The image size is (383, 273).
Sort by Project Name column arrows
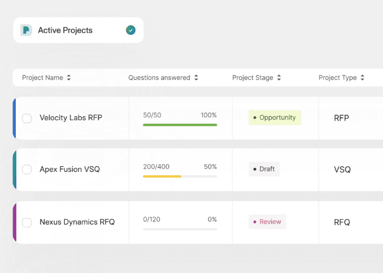pyautogui.click(x=69, y=78)
